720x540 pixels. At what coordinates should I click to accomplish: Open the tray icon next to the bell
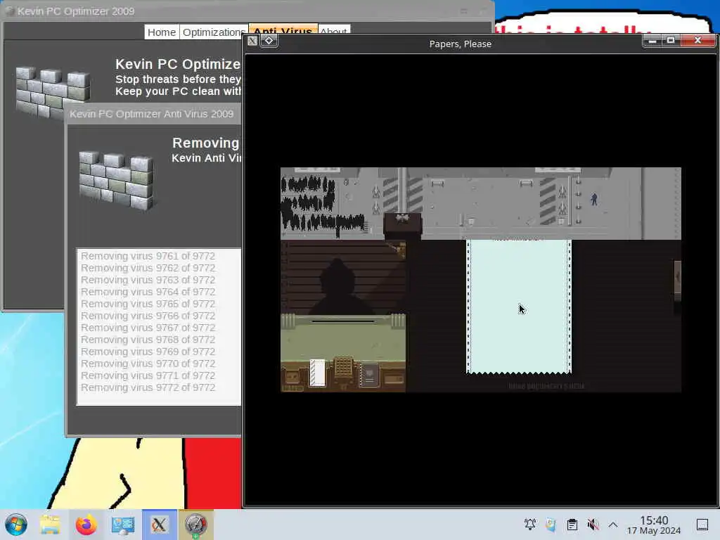tap(551, 525)
